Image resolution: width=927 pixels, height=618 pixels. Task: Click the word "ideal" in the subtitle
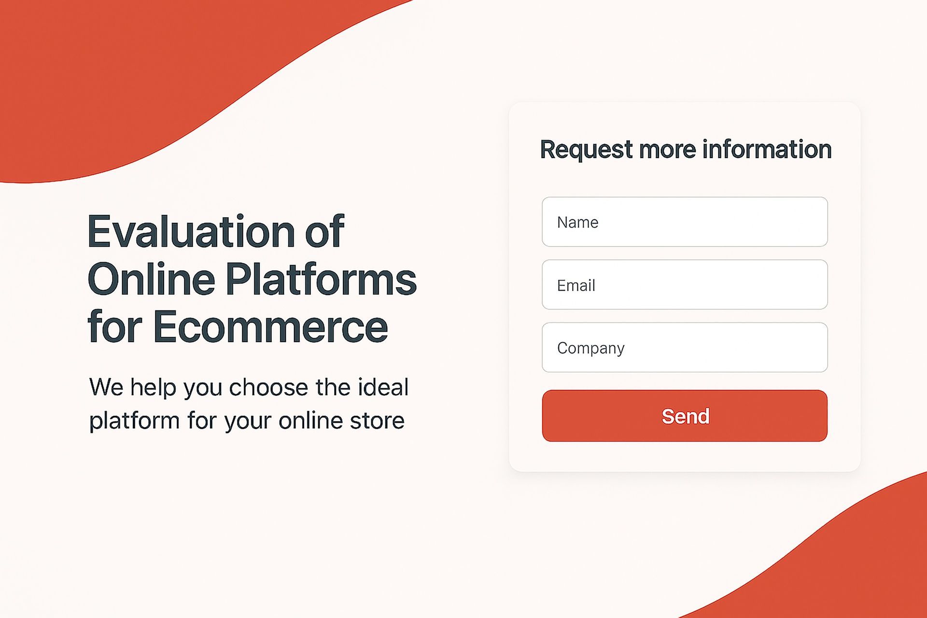[x=383, y=388]
